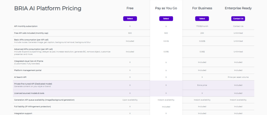
Task: Click the Upon availability value
Action: coord(130,100)
